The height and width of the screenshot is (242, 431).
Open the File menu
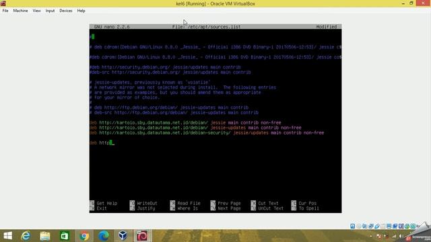tap(5, 11)
